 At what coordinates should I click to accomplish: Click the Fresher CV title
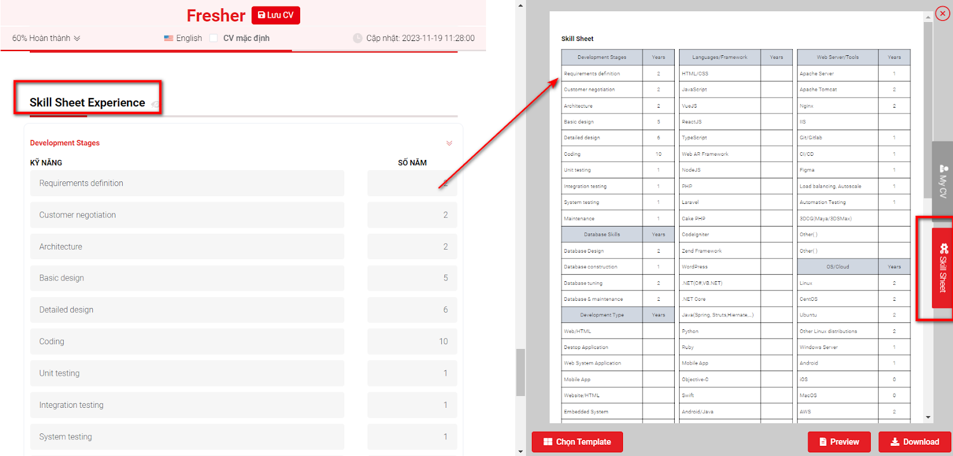(x=216, y=15)
